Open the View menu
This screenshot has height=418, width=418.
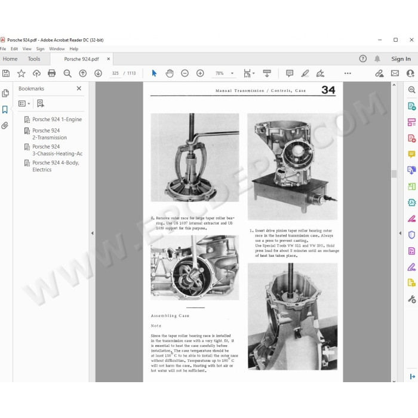27,49
